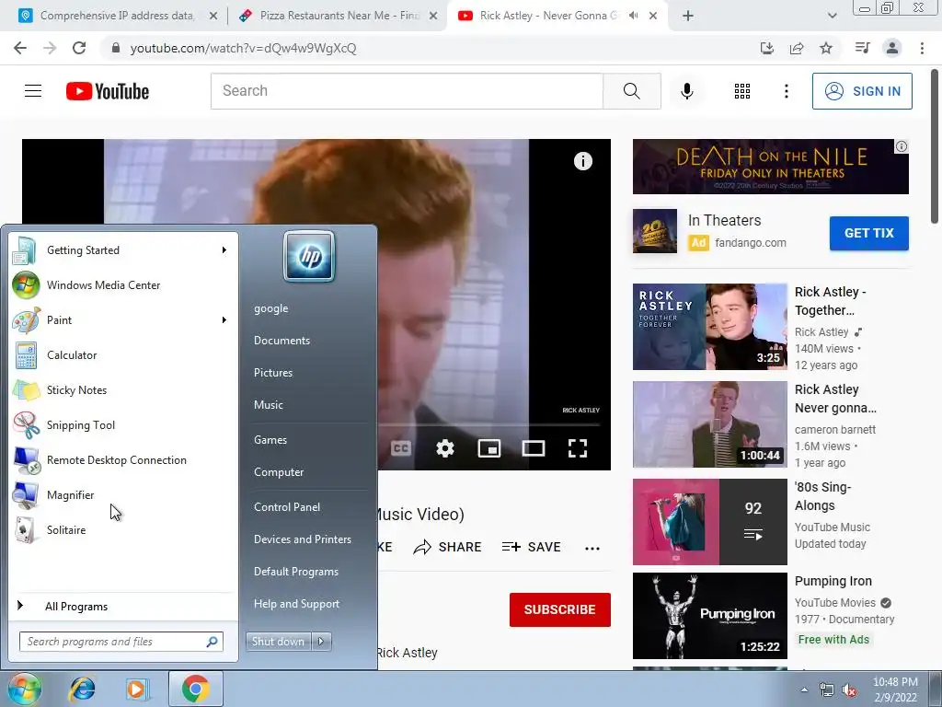
Task: Expand Getting Started submenu arrow
Action: click(x=224, y=250)
